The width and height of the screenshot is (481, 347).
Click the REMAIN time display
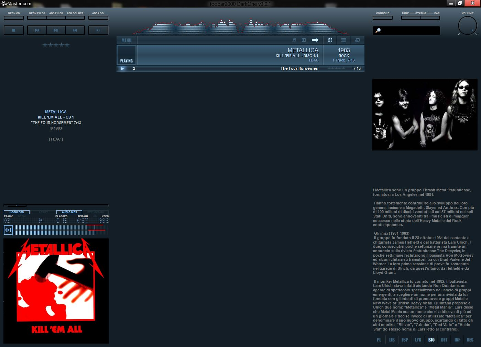click(x=83, y=221)
